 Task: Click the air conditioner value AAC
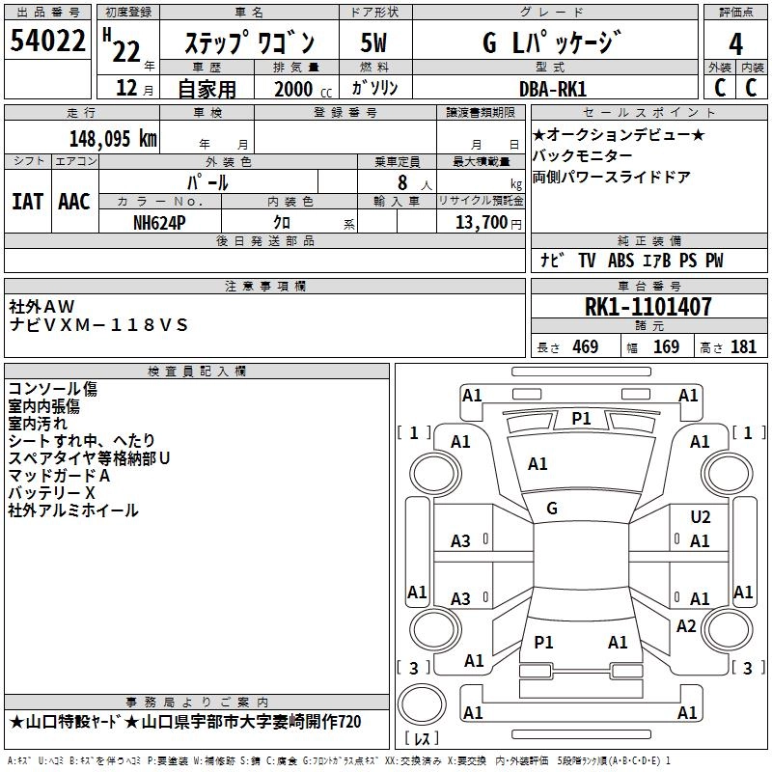click(74, 202)
